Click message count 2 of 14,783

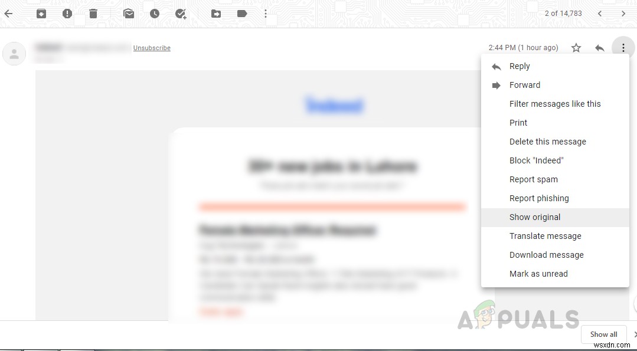pyautogui.click(x=563, y=14)
